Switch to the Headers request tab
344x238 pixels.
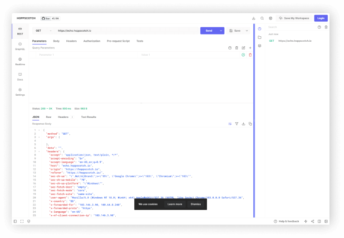coord(71,41)
